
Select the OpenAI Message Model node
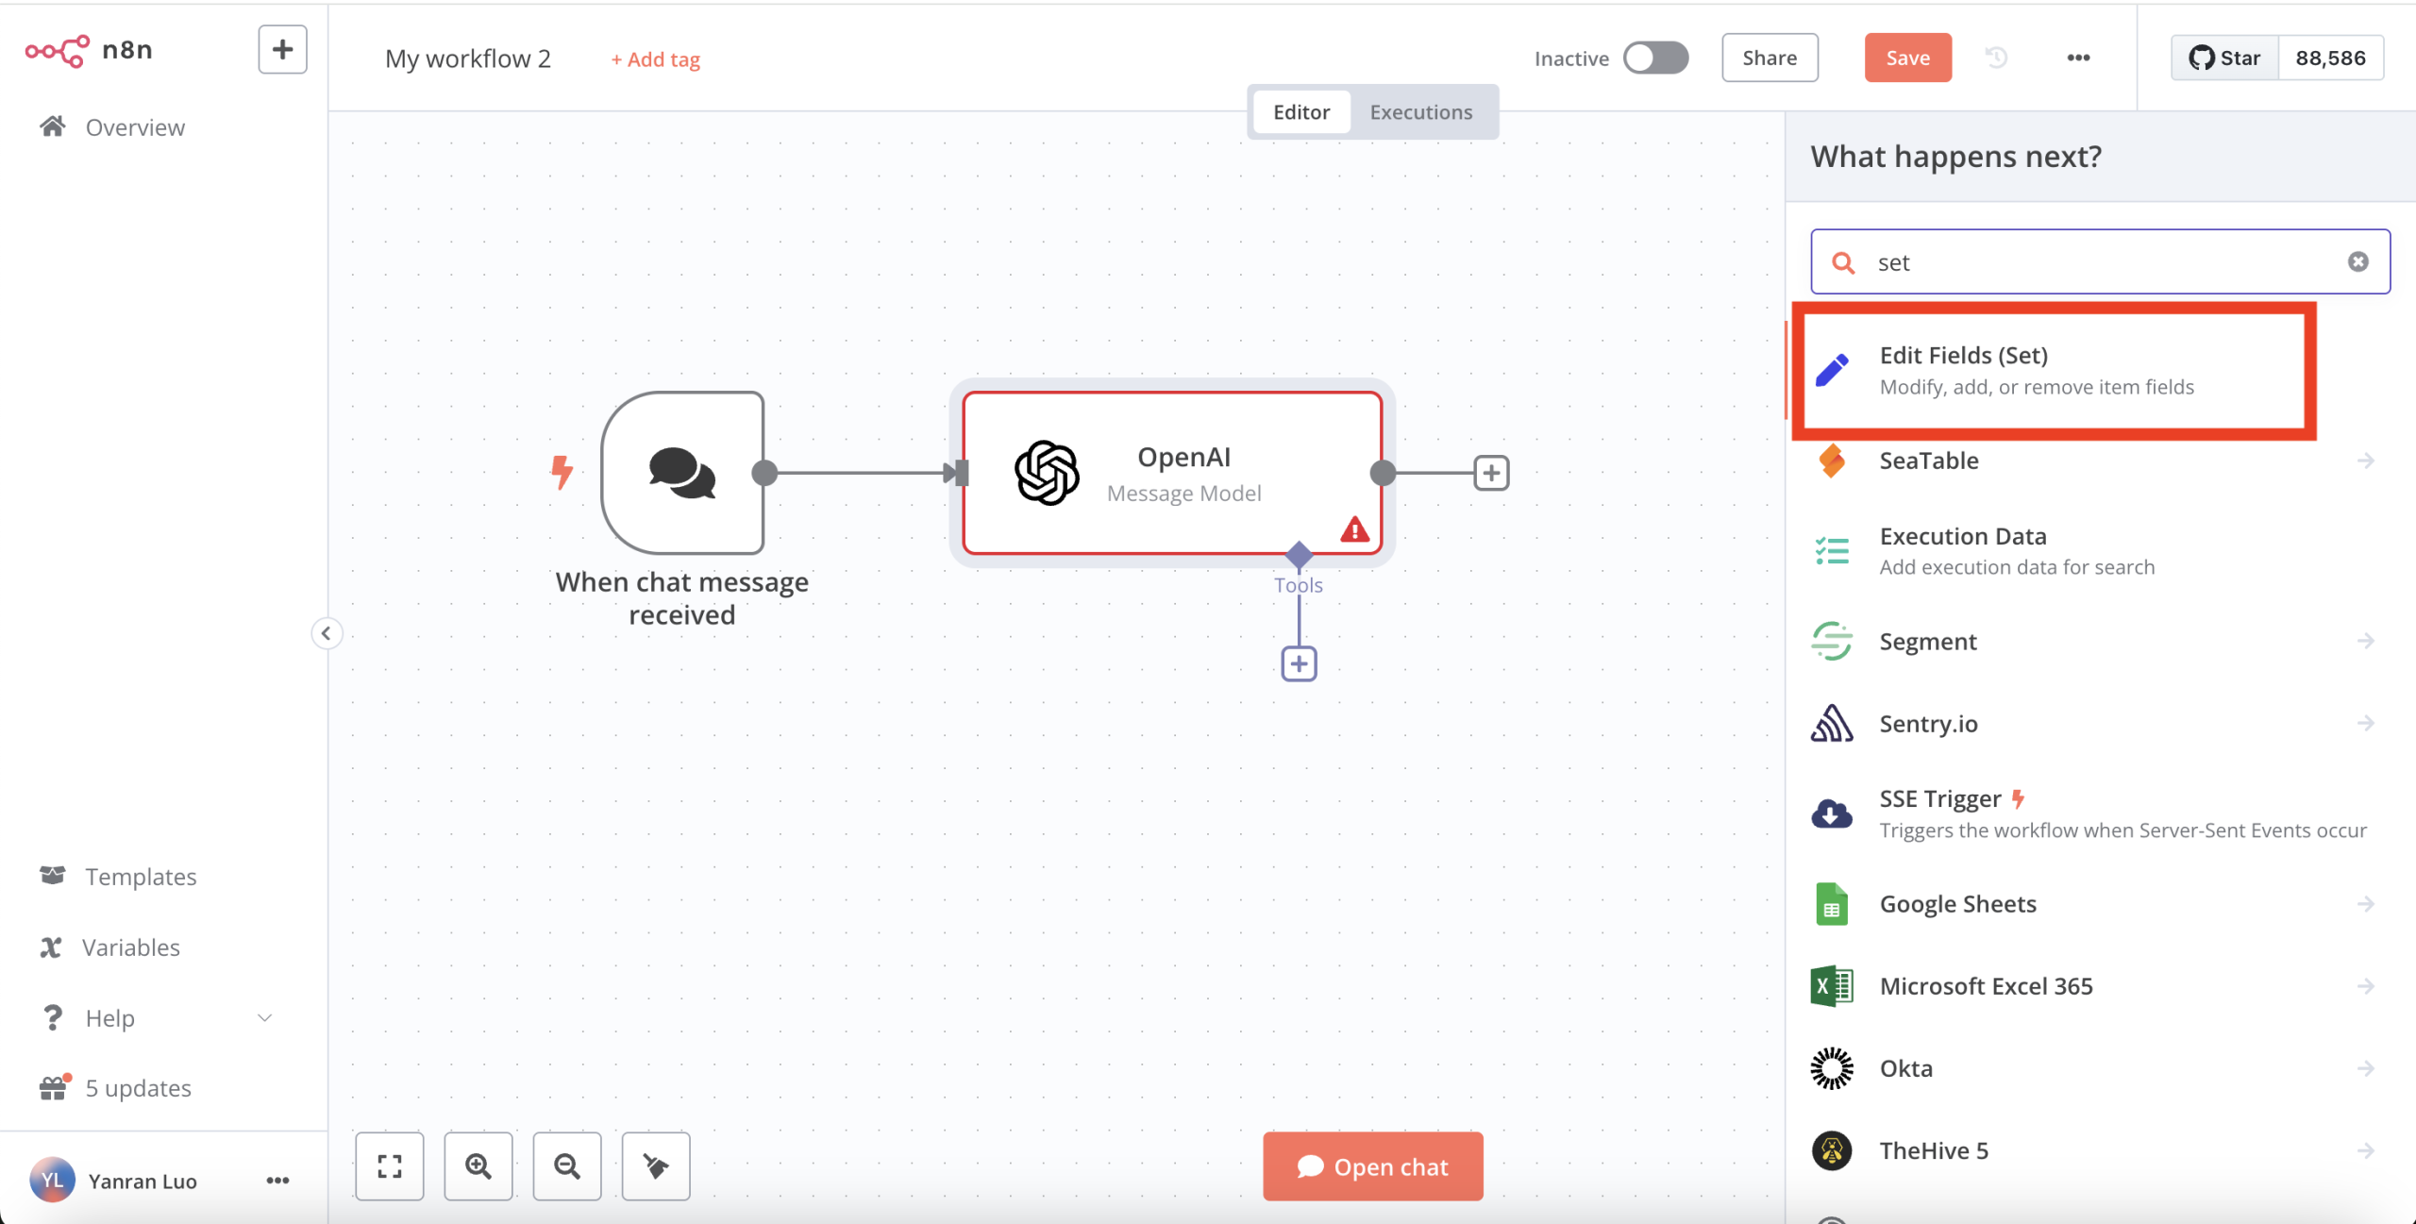tap(1172, 473)
